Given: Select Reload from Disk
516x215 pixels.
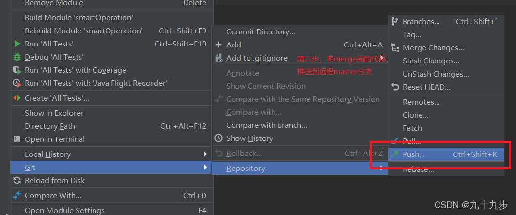Looking at the screenshot, I should tap(111, 181).
